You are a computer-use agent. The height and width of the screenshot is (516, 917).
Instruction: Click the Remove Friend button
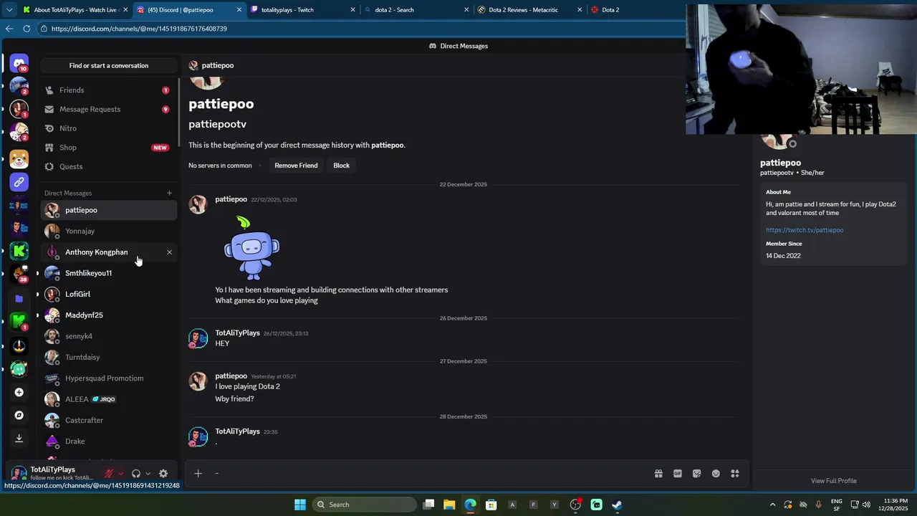pyautogui.click(x=296, y=166)
